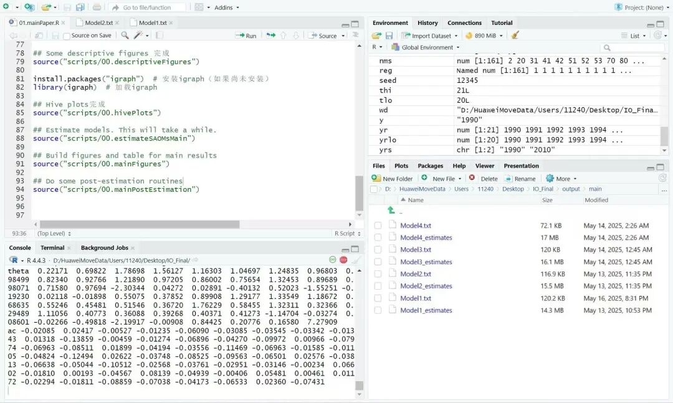Viewport: 673px width, 403px height.
Task: Click the Rename icon in Files pane
Action: [x=508, y=179]
